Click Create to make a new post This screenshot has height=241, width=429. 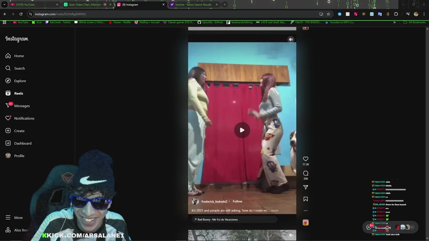click(15, 131)
